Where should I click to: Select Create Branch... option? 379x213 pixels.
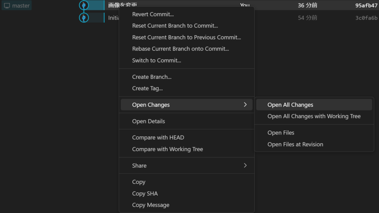pos(152,77)
